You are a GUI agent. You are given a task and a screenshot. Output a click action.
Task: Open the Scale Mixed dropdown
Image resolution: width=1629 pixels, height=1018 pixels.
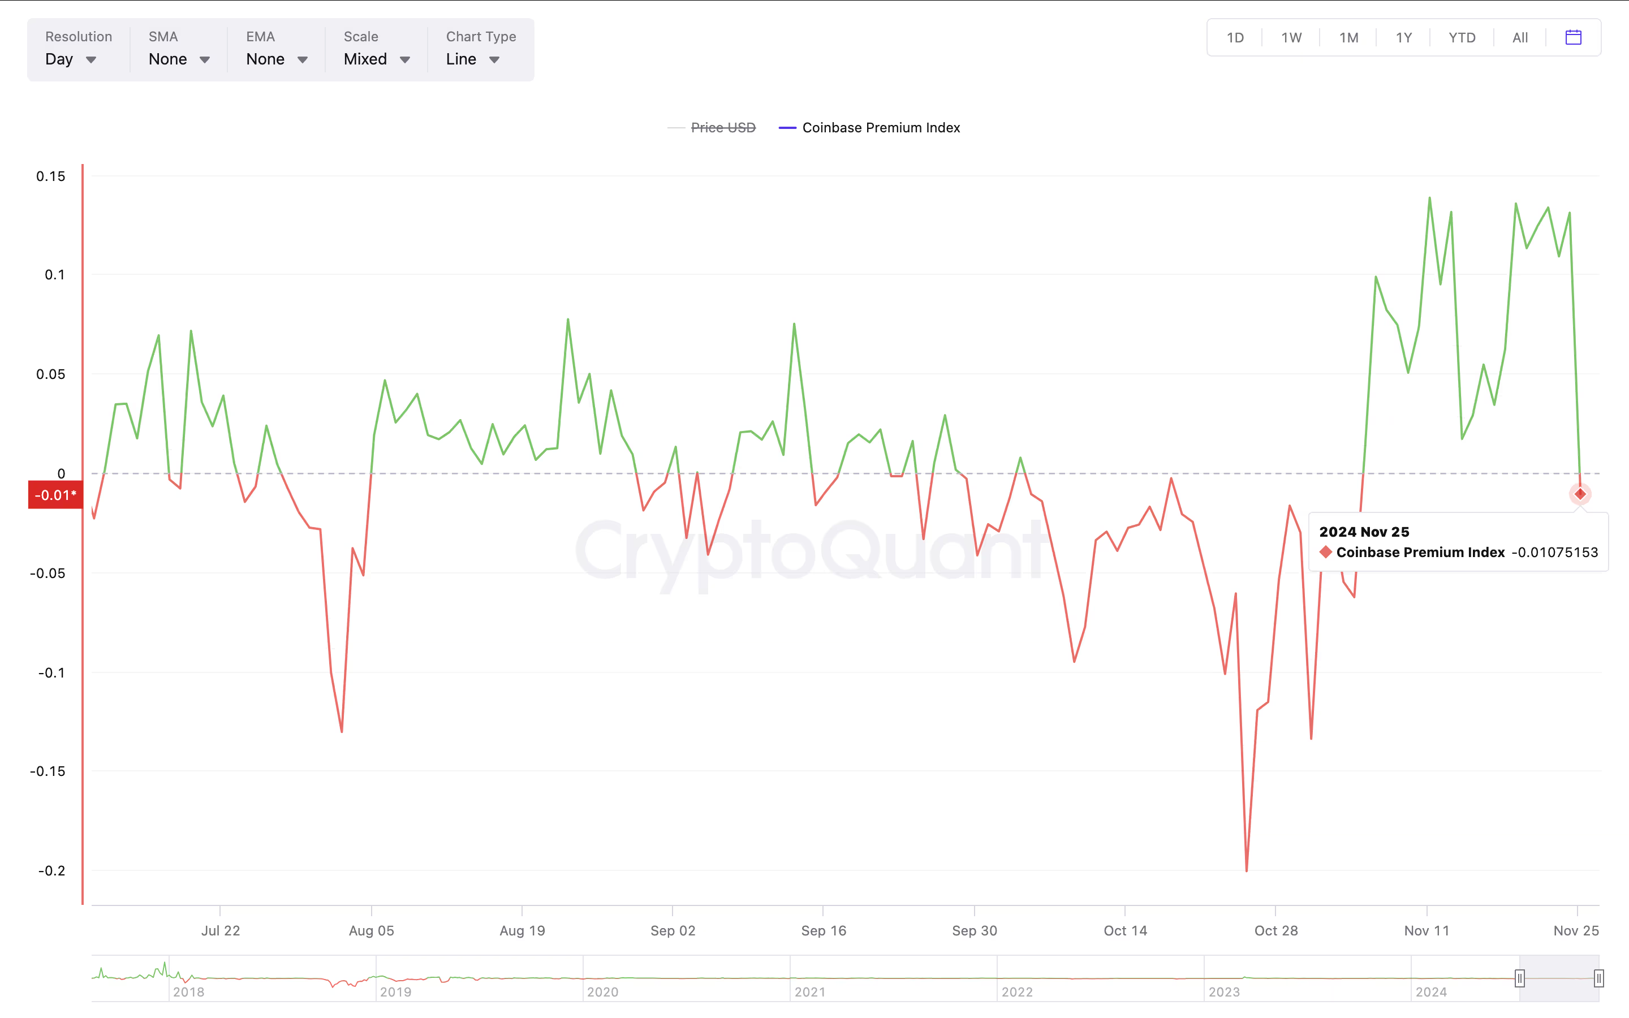(x=376, y=59)
